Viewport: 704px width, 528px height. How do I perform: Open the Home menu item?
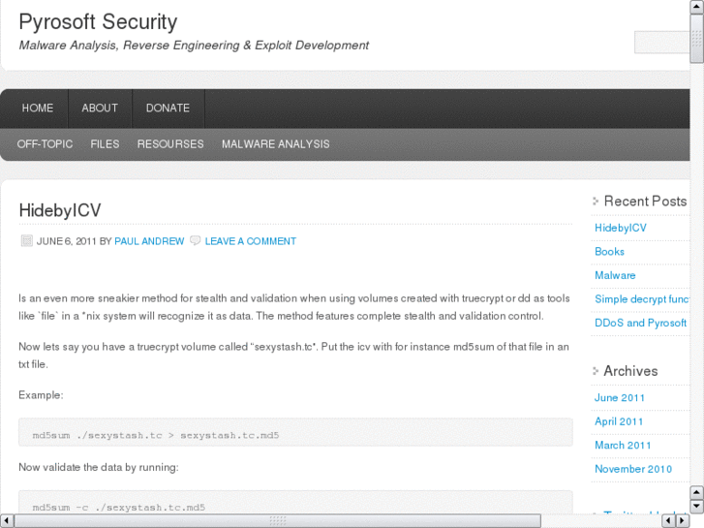[x=38, y=109]
